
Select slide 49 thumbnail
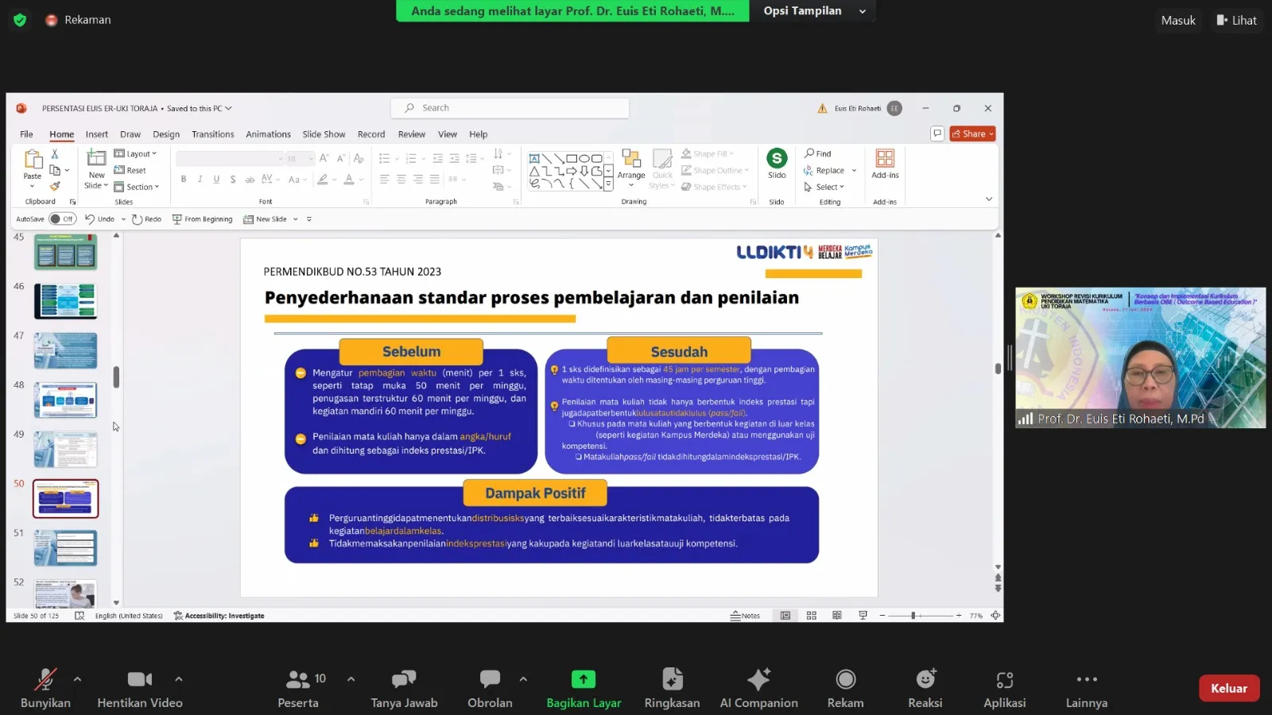point(65,450)
